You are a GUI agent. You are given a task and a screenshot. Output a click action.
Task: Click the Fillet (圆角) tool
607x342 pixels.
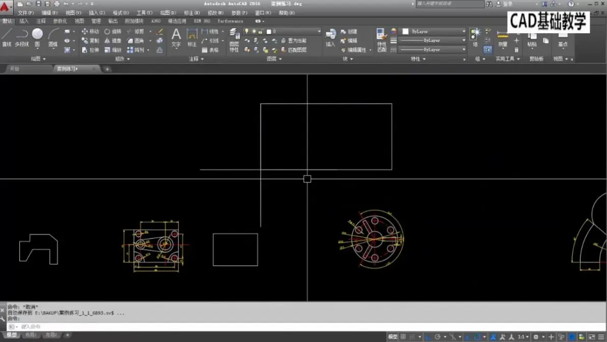click(135, 41)
